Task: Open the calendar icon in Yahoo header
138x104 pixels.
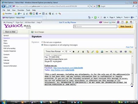Action: coord(122,22)
